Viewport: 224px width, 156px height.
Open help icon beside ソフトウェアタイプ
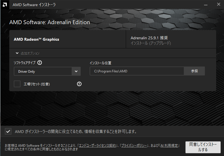pyautogui.click(x=40, y=63)
